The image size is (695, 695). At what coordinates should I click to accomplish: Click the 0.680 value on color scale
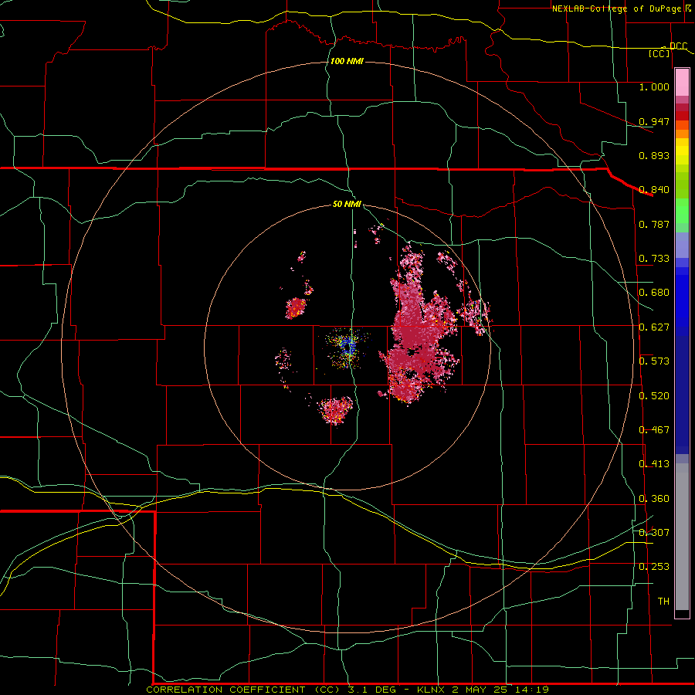click(654, 293)
